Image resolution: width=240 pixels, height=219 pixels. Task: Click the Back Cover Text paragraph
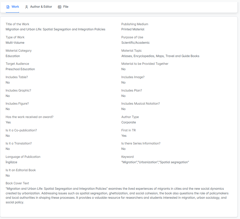[x=117, y=195]
